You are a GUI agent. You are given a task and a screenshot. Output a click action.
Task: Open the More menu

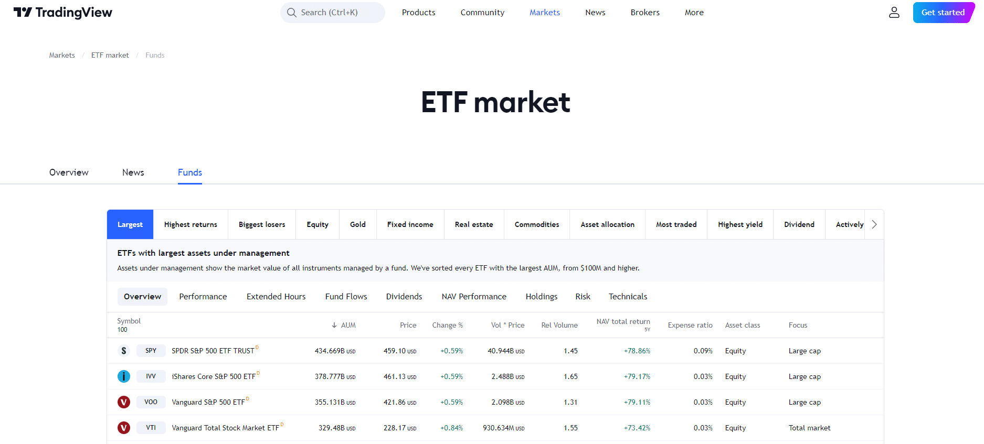coord(694,12)
